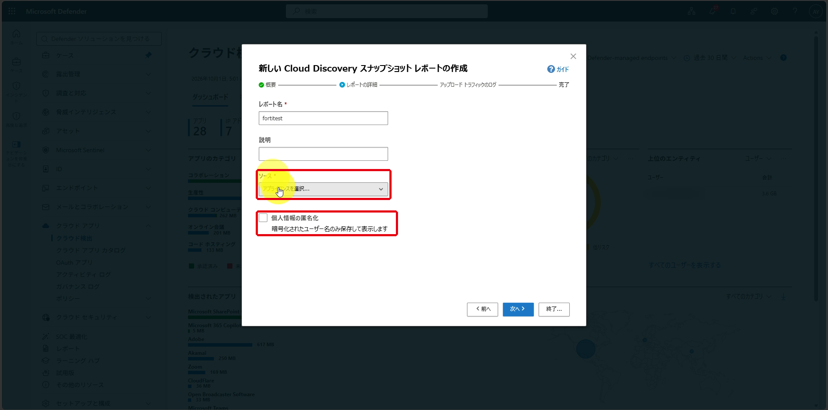The image size is (828, 410).
Task: Click the 概要 completed step indicator
Action: click(267, 85)
